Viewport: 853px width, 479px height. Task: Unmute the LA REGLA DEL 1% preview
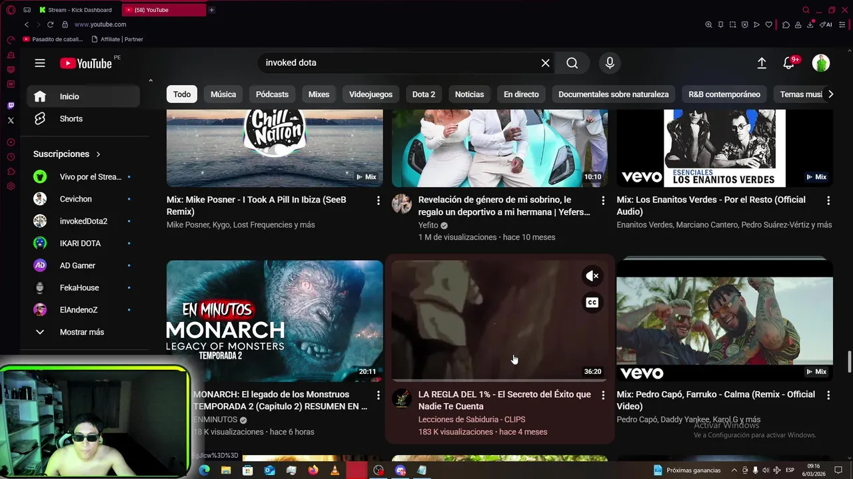pyautogui.click(x=592, y=276)
